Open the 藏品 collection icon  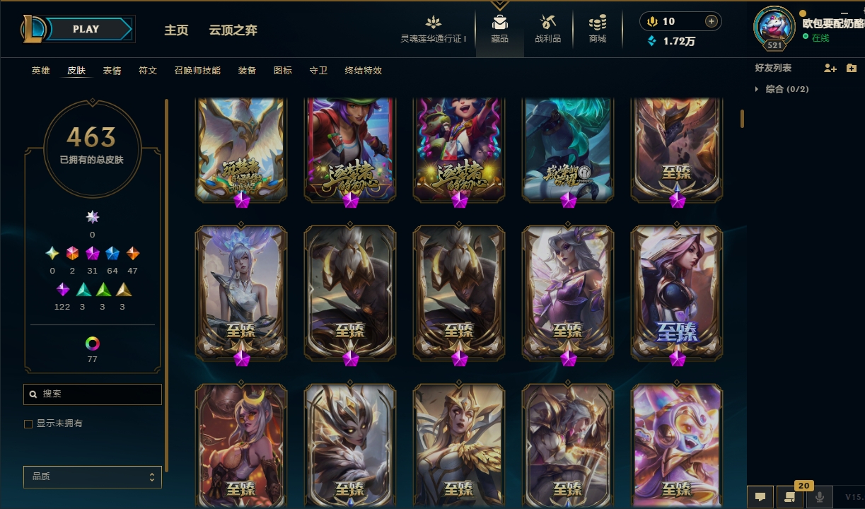tap(500, 23)
